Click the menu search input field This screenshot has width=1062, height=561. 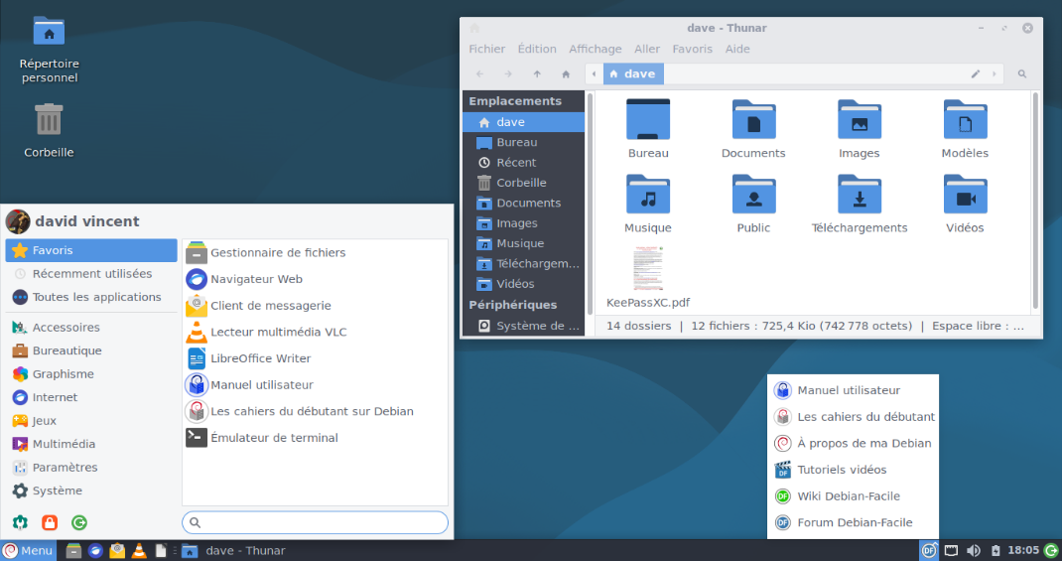point(315,522)
